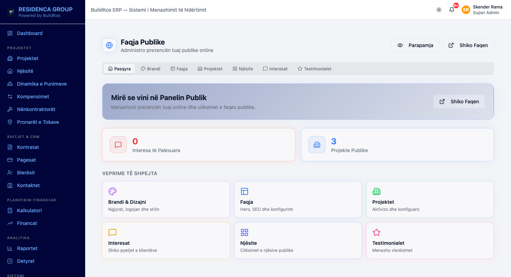The height and width of the screenshot is (277, 511).
Task: Click the Kompensimet swap-arrows icon
Action: click(10, 97)
